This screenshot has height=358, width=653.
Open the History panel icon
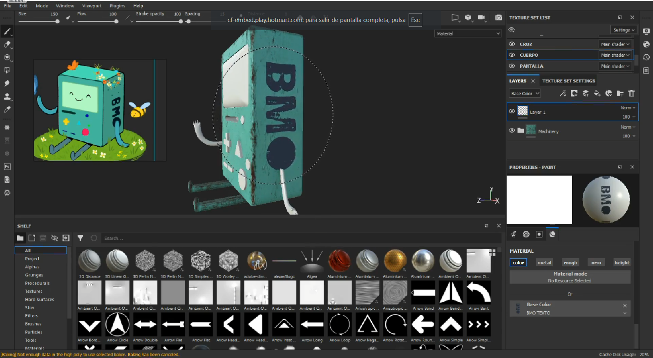pyautogui.click(x=646, y=57)
